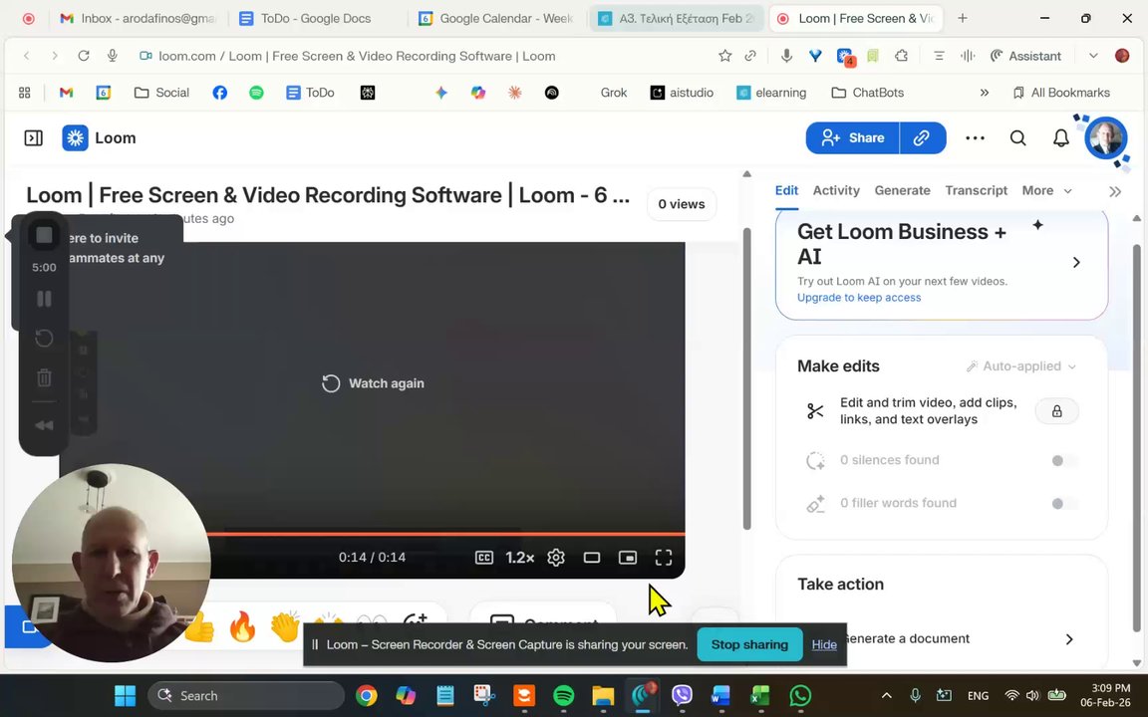Open the Activity tab
1148x717 pixels.
836,190
